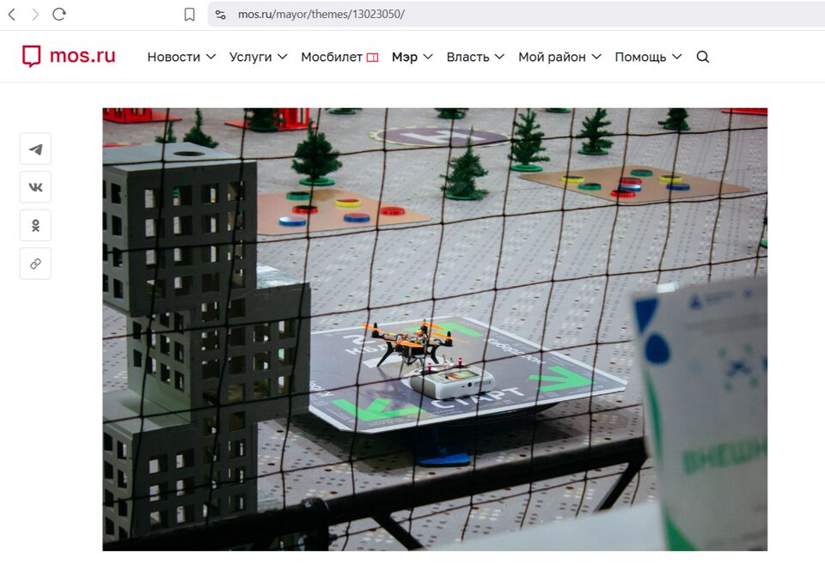
Task: Click the address bar URL
Action: click(321, 15)
